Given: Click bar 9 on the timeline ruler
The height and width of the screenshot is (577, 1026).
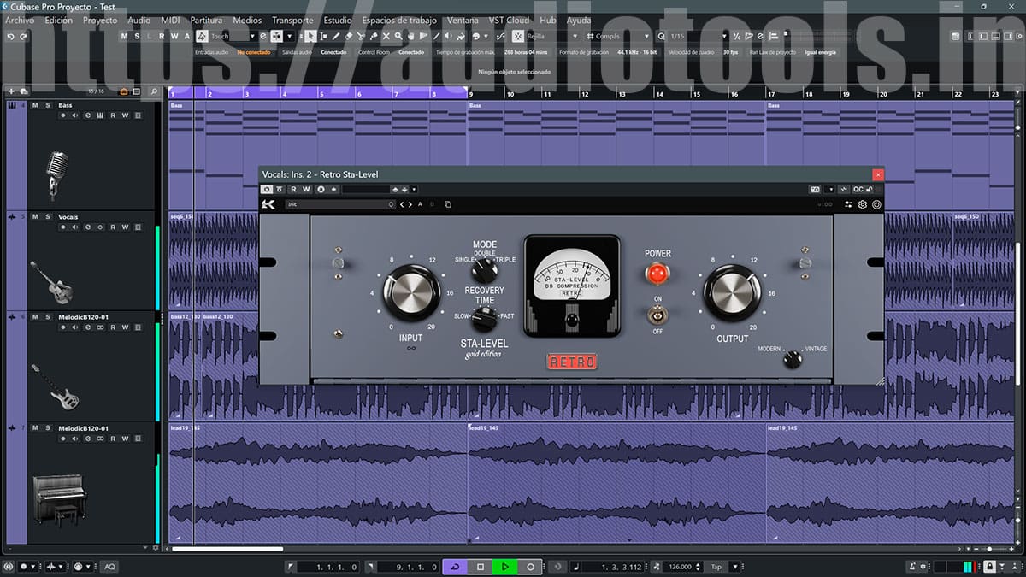Looking at the screenshot, I should click(x=472, y=94).
